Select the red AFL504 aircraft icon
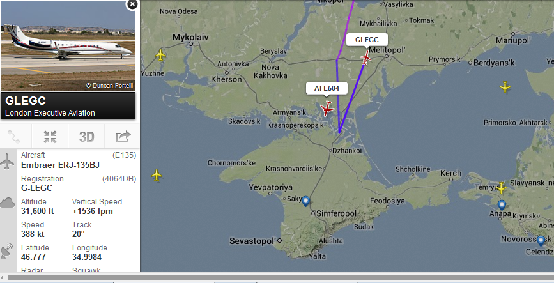This screenshot has width=554, height=283. coord(327,109)
